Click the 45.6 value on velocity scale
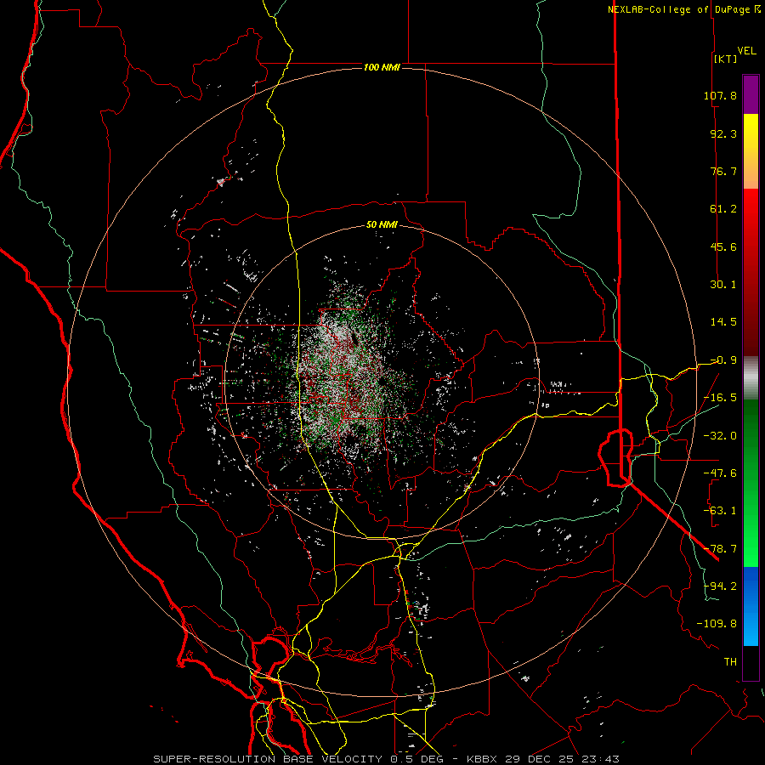765x765 pixels. point(723,246)
